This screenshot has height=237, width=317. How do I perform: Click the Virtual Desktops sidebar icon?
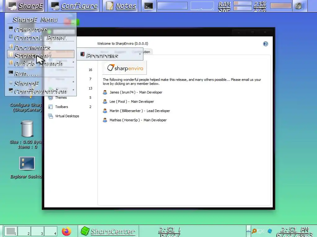click(50, 116)
